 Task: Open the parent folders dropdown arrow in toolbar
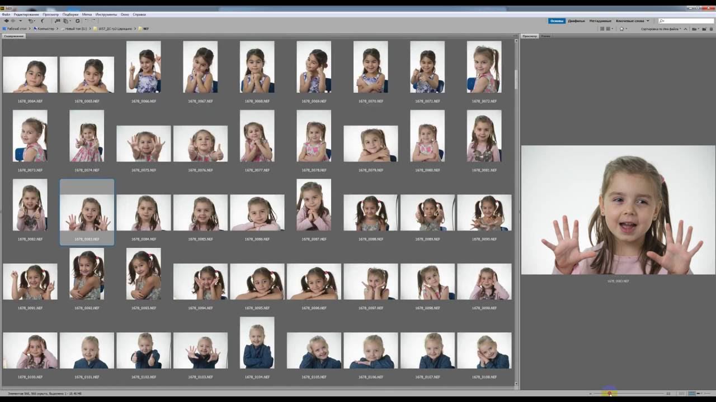pyautogui.click(x=21, y=21)
